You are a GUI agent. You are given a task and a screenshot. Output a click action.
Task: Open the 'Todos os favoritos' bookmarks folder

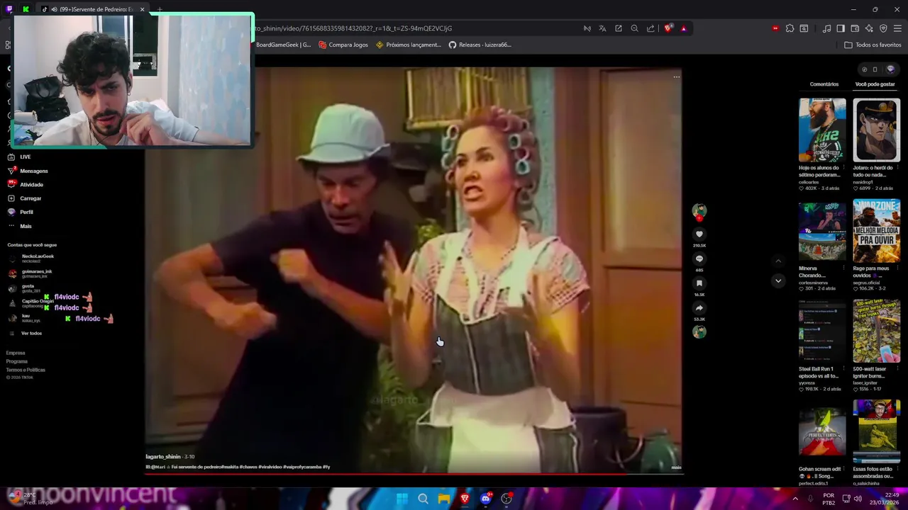873,45
